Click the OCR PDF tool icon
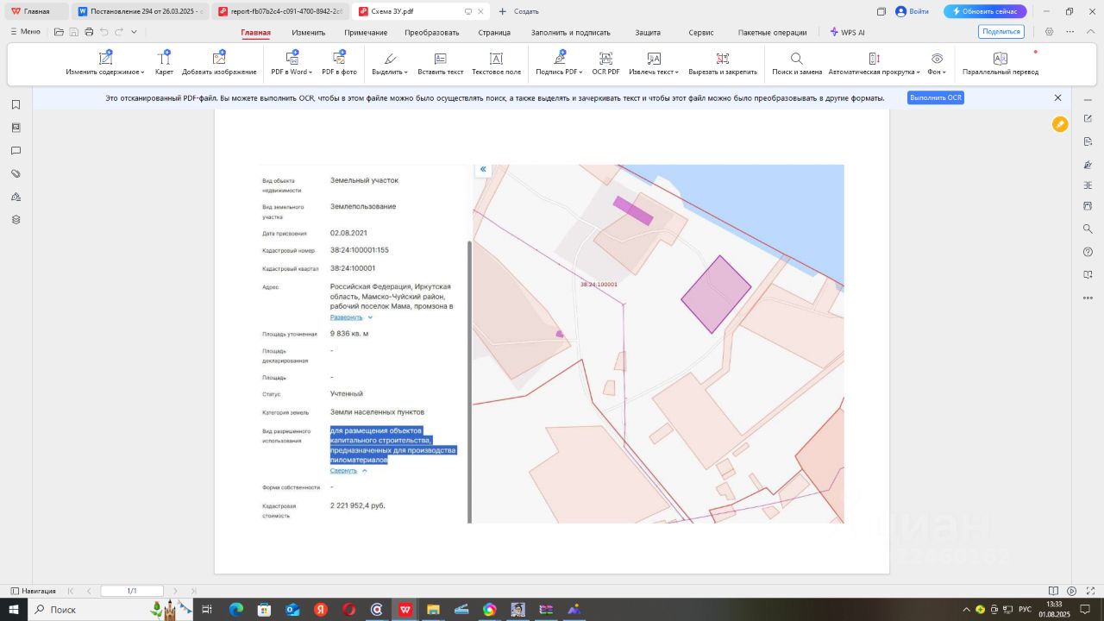1104x621 pixels. [x=605, y=60]
